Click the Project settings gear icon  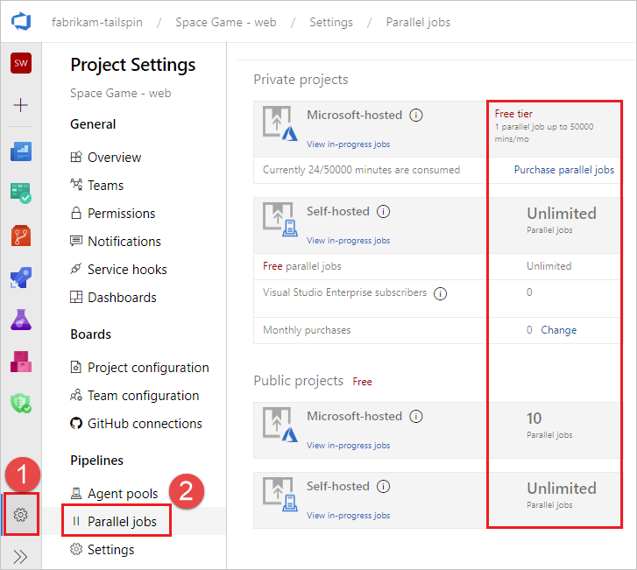coord(21,514)
